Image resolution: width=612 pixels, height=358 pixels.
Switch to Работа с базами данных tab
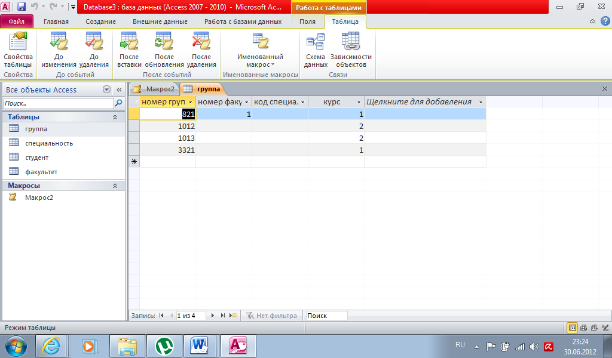pyautogui.click(x=243, y=21)
